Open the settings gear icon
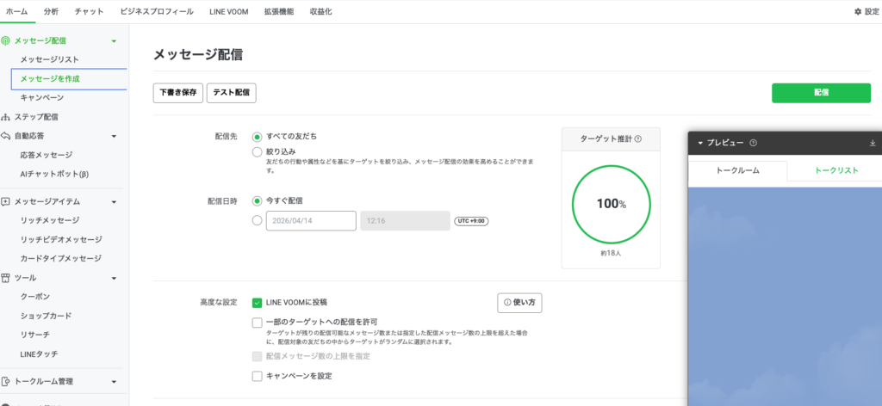The height and width of the screenshot is (406, 882). 858,11
